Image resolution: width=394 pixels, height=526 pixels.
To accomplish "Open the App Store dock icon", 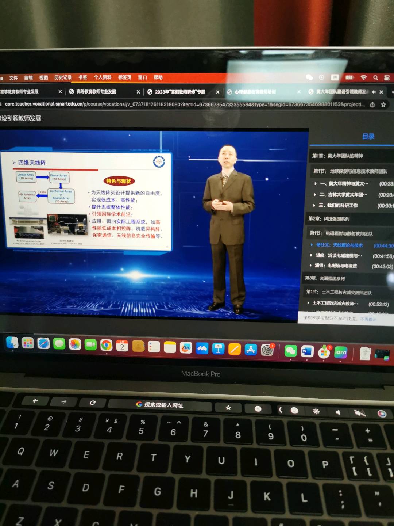I will [251, 350].
